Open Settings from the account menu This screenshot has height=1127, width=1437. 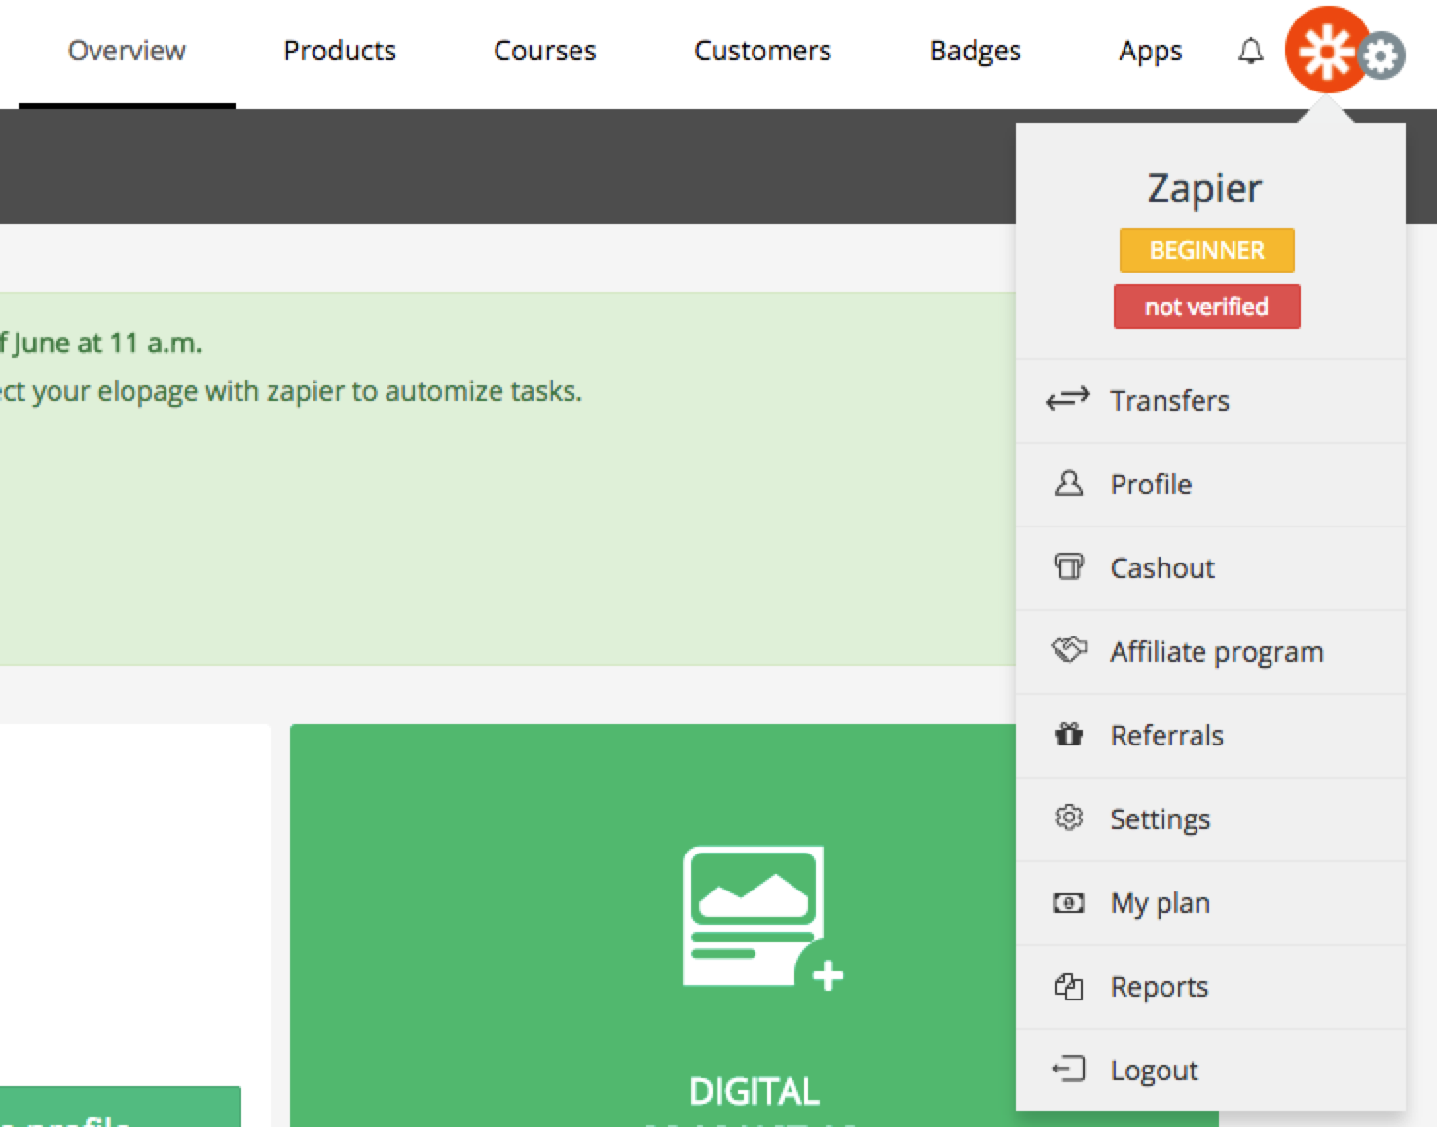coord(1211,819)
